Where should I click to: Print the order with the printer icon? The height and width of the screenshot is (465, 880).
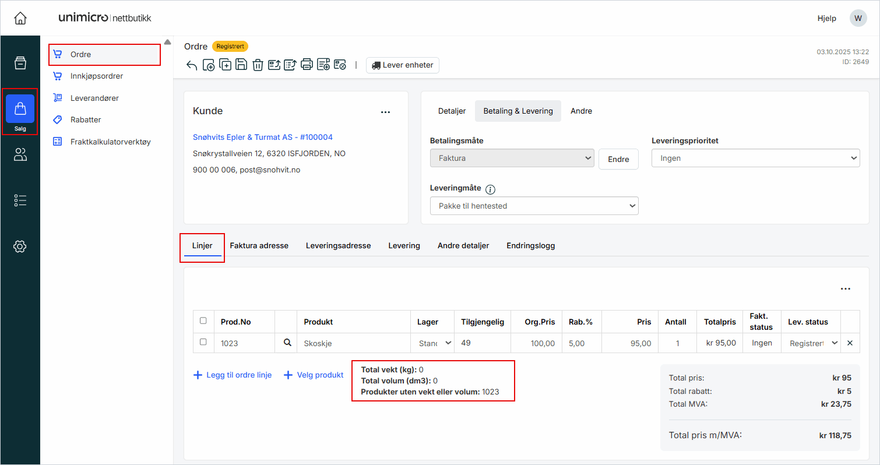pyautogui.click(x=307, y=65)
